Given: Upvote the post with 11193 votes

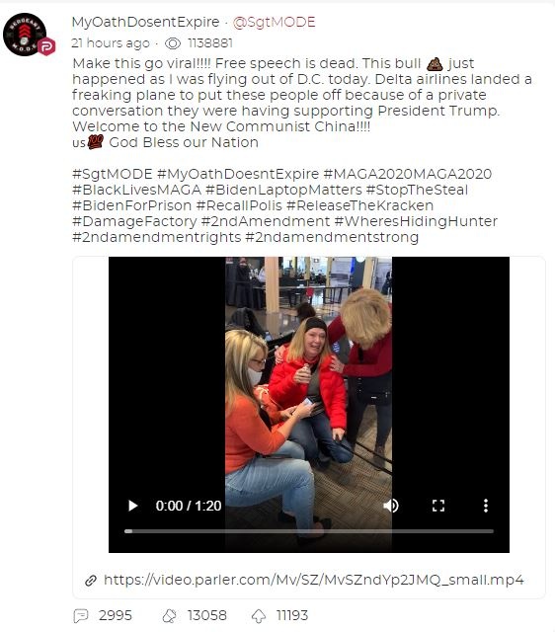Looking at the screenshot, I should click(x=259, y=615).
